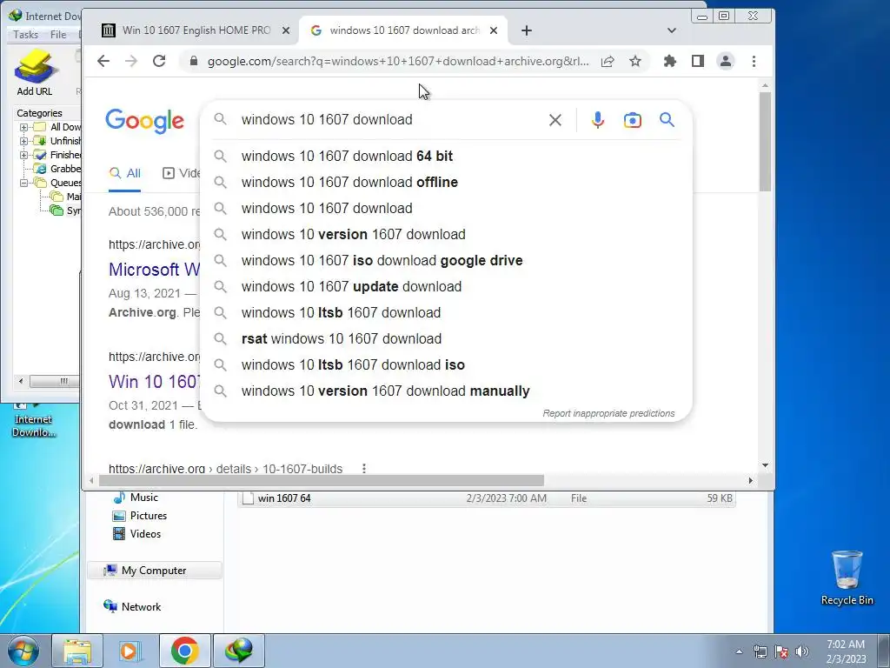
Task: Toggle the Chrome side panel icon
Action: point(698,62)
